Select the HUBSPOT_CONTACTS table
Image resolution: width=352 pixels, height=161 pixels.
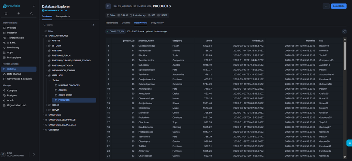click(69, 85)
